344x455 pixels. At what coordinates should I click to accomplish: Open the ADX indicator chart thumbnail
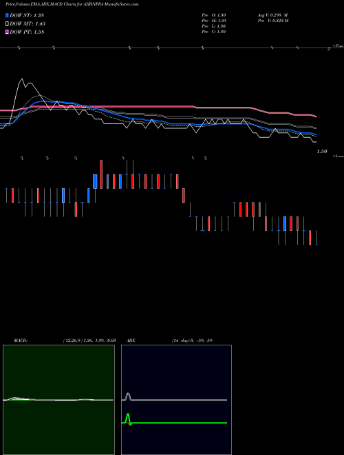176,400
